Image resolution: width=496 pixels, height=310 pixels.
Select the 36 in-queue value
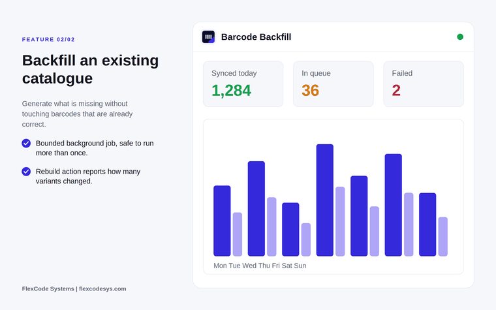310,91
